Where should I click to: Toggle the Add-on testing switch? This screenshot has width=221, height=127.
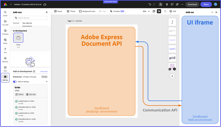click(x=15, y=82)
